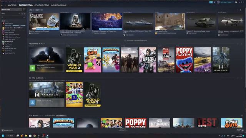Select PUBG: Experimental Server in sidebar
Viewport: 246px width, 138px height.
pos(12,37)
